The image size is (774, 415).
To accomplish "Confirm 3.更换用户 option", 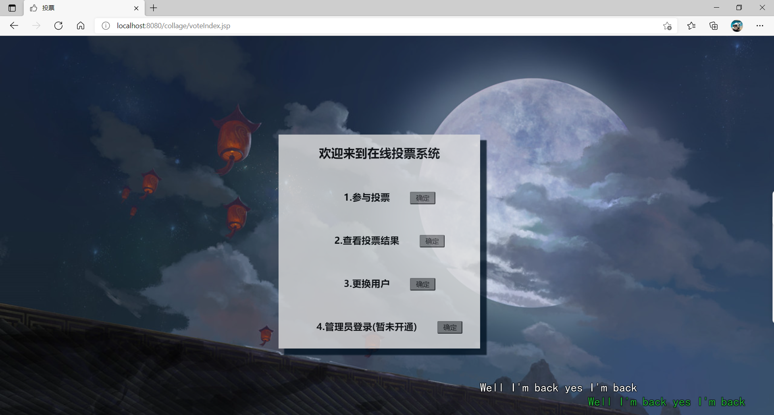I will click(x=422, y=284).
